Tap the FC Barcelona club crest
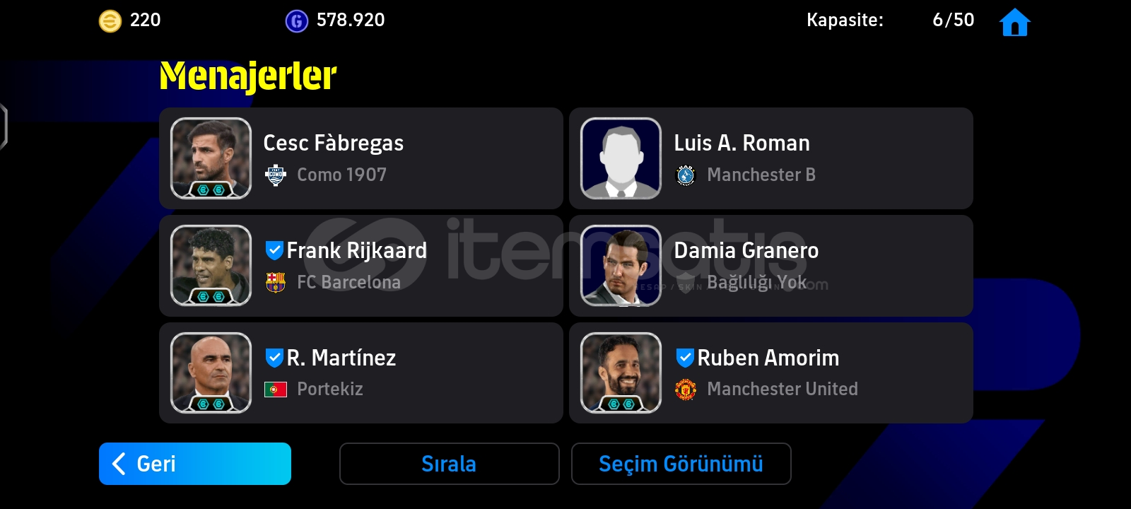The width and height of the screenshot is (1131, 509). (x=275, y=282)
